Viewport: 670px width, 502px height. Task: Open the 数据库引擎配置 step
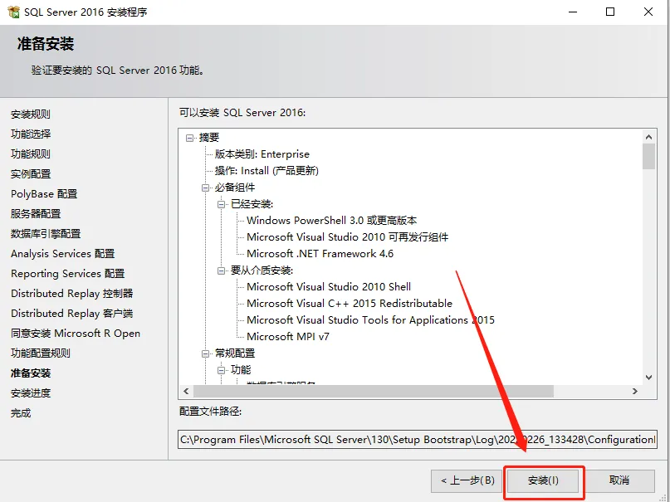[46, 234]
